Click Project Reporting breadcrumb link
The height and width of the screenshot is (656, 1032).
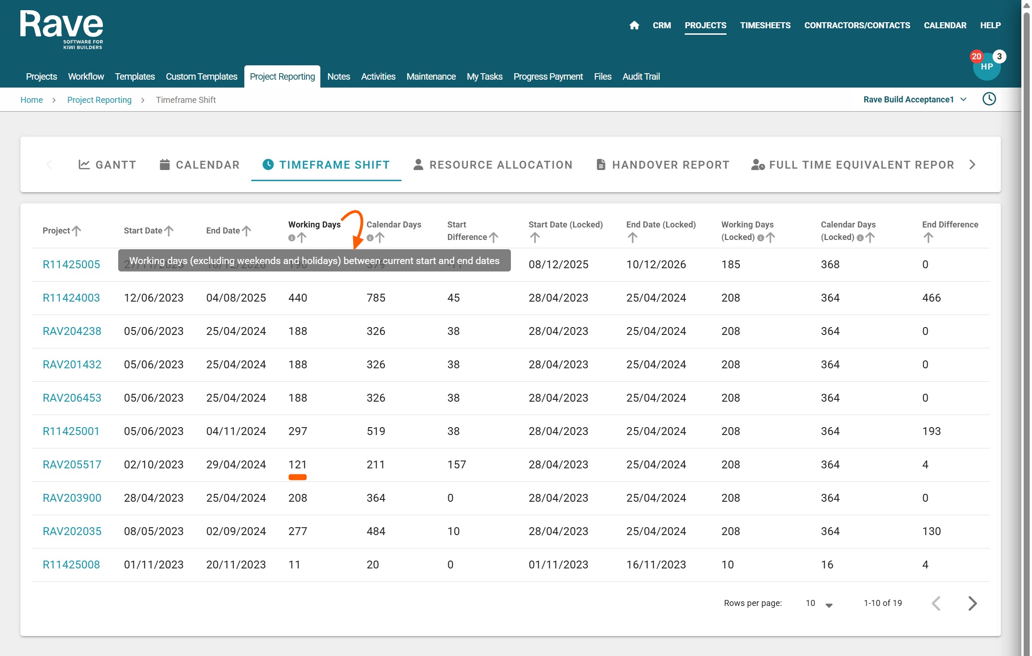coord(99,100)
